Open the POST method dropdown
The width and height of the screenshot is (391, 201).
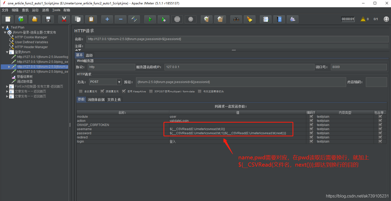click(x=119, y=82)
